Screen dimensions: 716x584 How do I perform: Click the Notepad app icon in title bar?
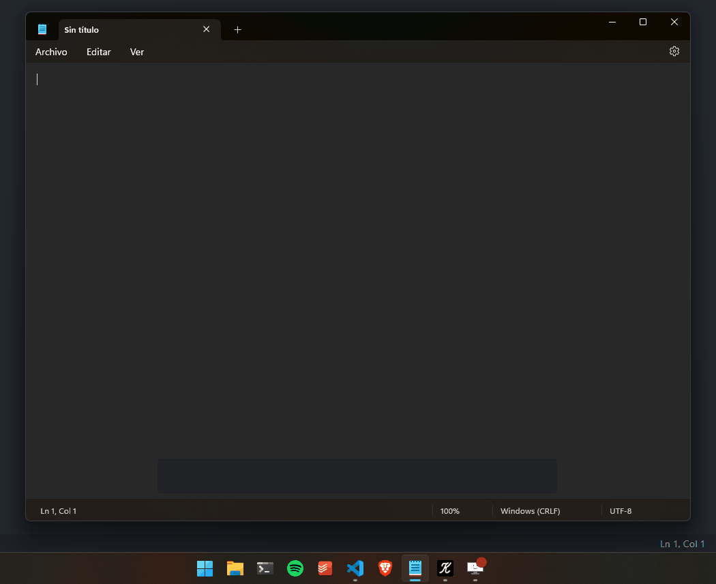(x=42, y=29)
